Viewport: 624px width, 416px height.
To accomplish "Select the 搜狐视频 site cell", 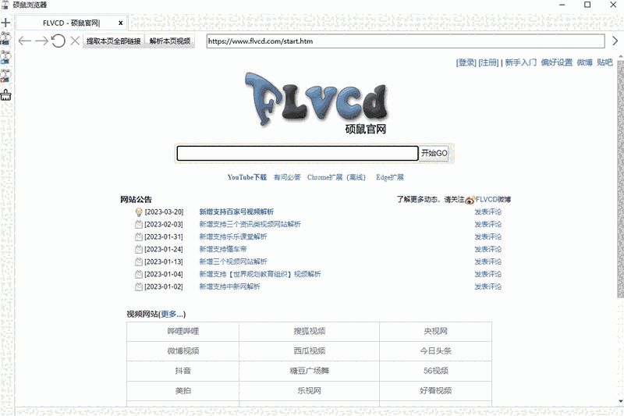I will (x=309, y=331).
